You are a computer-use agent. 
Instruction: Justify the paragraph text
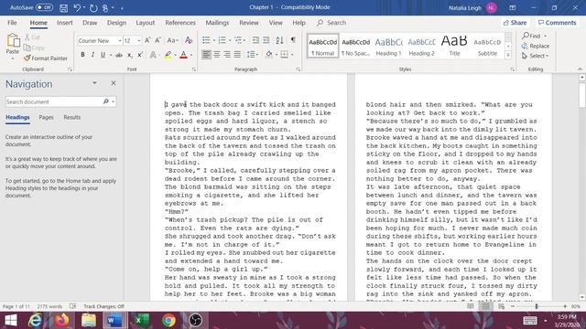(x=237, y=55)
